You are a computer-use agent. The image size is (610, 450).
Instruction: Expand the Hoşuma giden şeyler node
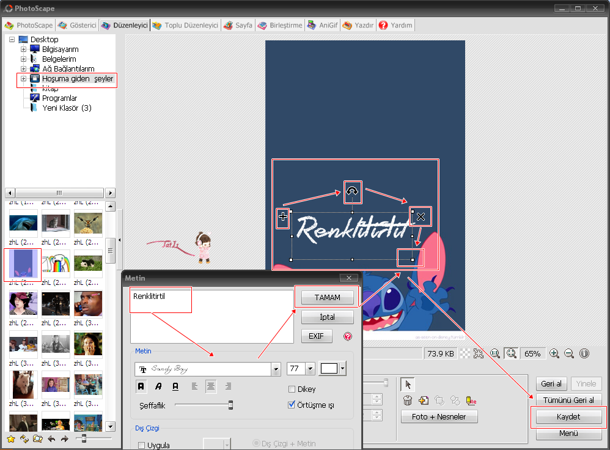(23, 79)
